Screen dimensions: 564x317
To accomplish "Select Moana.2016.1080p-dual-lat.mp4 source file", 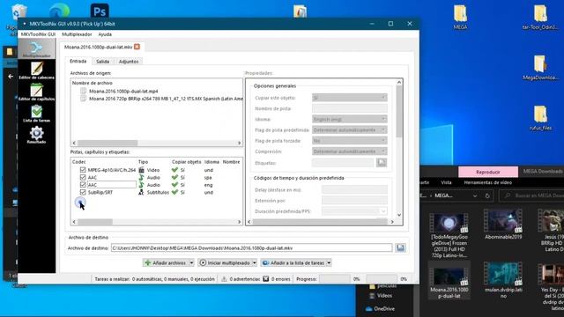I will click(123, 91).
